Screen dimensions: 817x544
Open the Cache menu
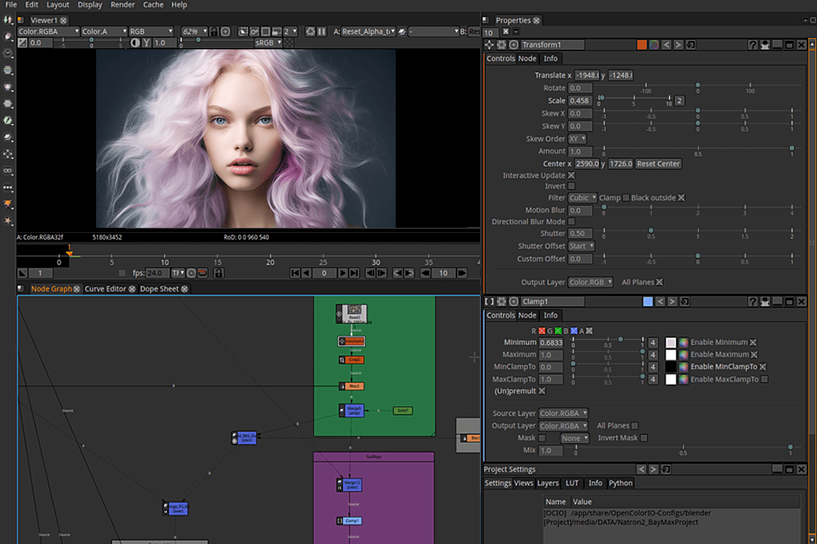pos(153,5)
